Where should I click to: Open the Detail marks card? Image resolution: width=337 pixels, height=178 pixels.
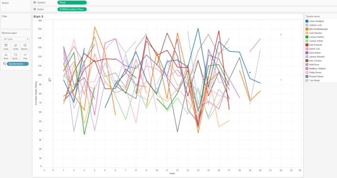point(6,56)
